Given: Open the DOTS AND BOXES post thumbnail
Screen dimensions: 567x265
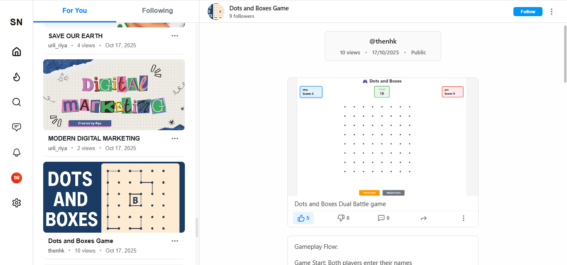Looking at the screenshot, I should [113, 197].
